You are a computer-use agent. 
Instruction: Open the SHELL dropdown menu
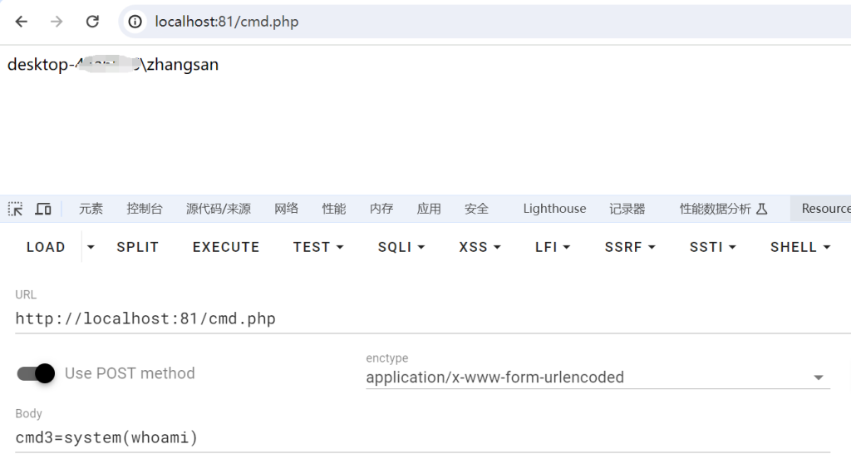point(800,247)
